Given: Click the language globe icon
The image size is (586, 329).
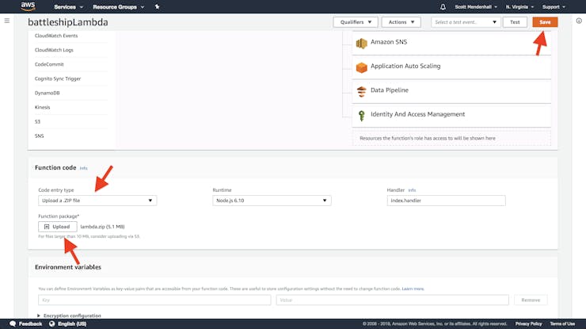Looking at the screenshot, I should click(x=52, y=323).
